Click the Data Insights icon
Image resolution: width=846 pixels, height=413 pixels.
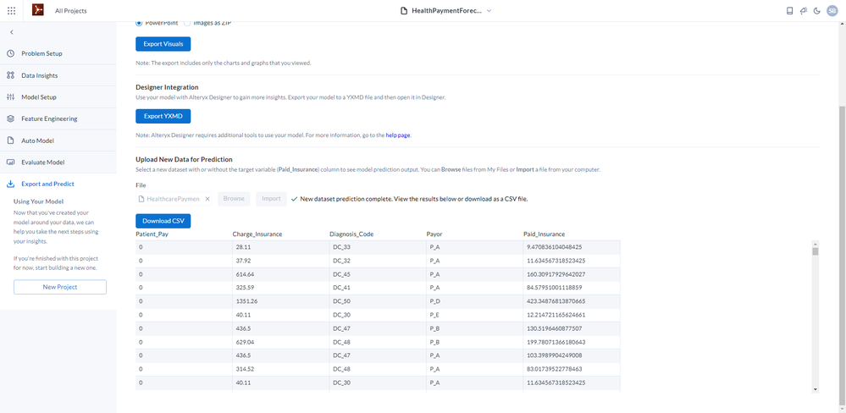(x=10, y=75)
